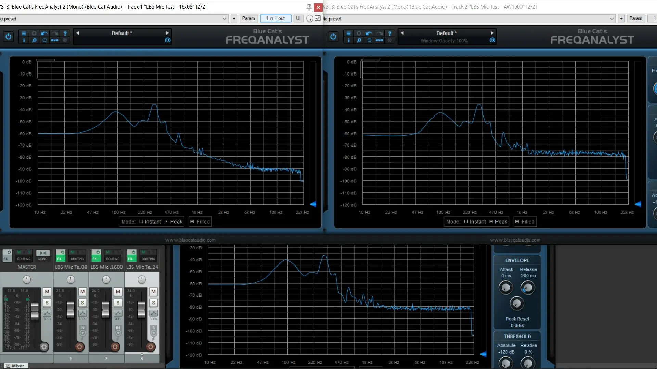This screenshot has height=369, width=657.
Task: Select previous preset arrow in Track 1 FreqAnalyst
Action: tap(77, 33)
